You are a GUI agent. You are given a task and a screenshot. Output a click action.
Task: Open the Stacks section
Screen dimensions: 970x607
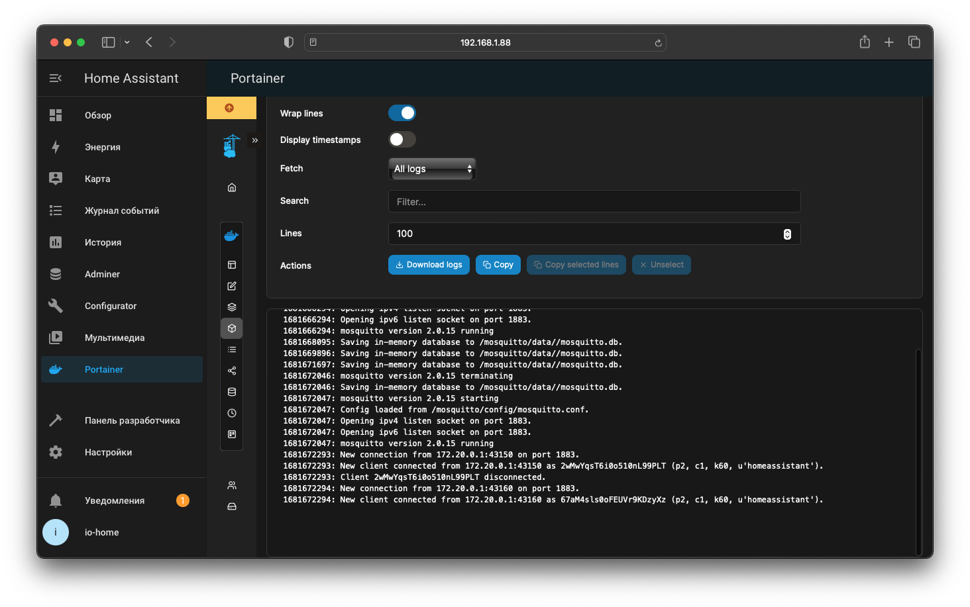pos(231,306)
